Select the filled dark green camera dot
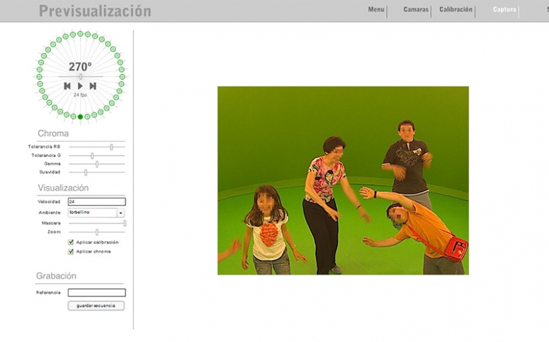 click(x=80, y=117)
